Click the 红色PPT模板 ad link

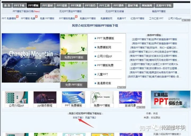point(137,18)
